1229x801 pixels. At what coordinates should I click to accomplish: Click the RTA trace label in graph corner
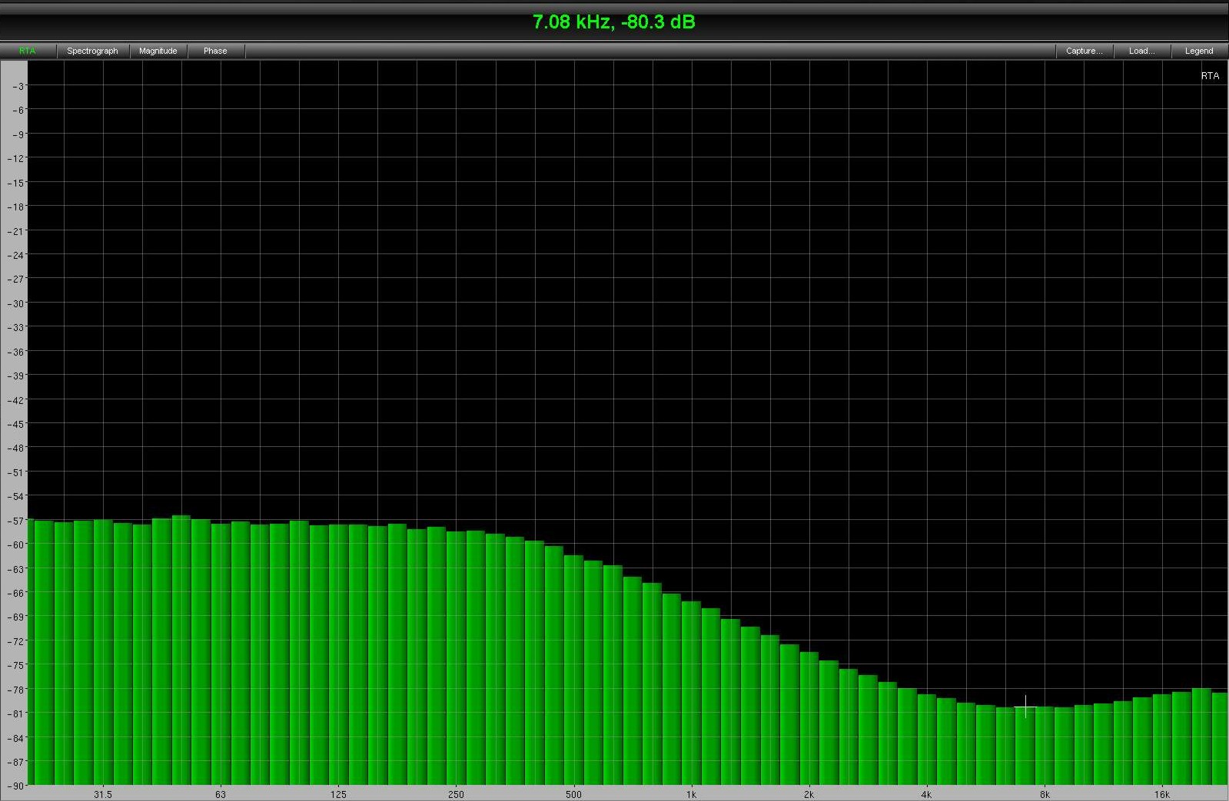coord(1209,76)
